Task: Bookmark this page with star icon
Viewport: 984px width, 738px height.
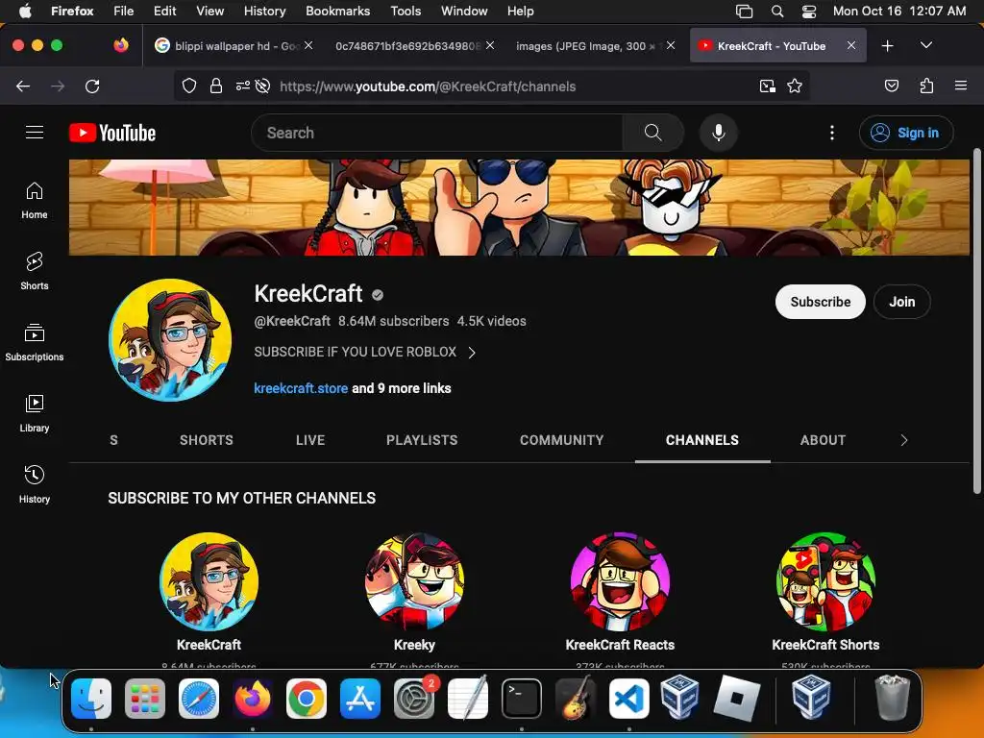Action: [795, 86]
